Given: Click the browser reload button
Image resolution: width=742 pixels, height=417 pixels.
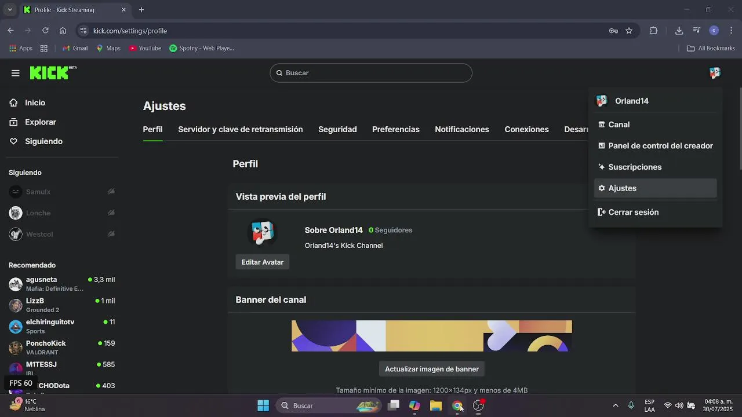Looking at the screenshot, I should coord(45,31).
